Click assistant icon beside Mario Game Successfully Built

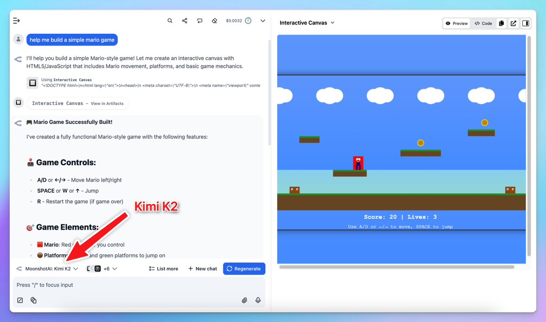pos(18,123)
